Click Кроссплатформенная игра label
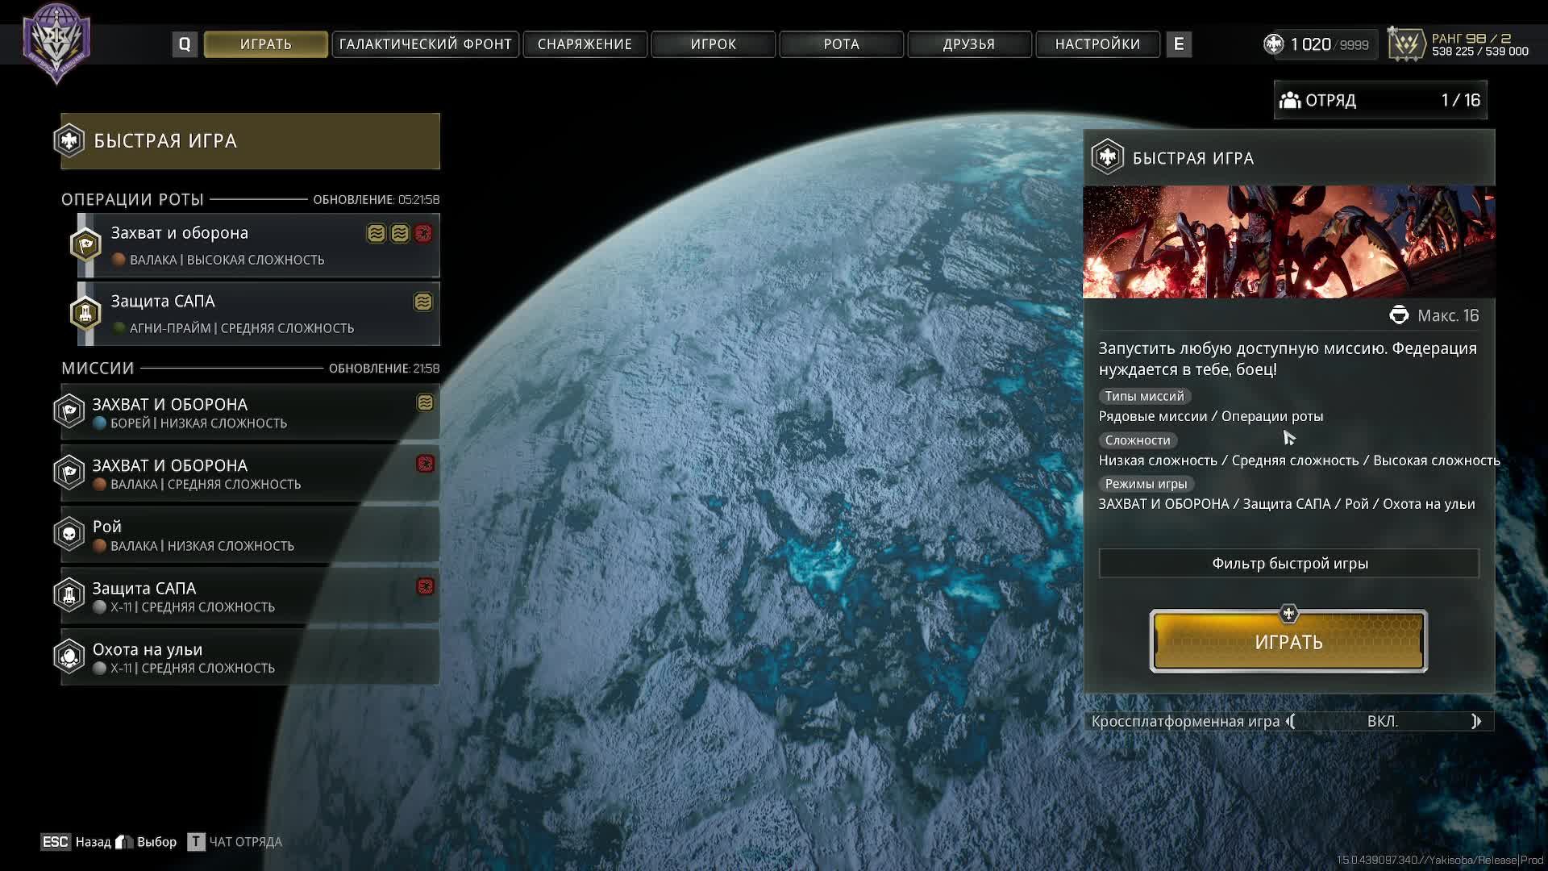 [1185, 721]
